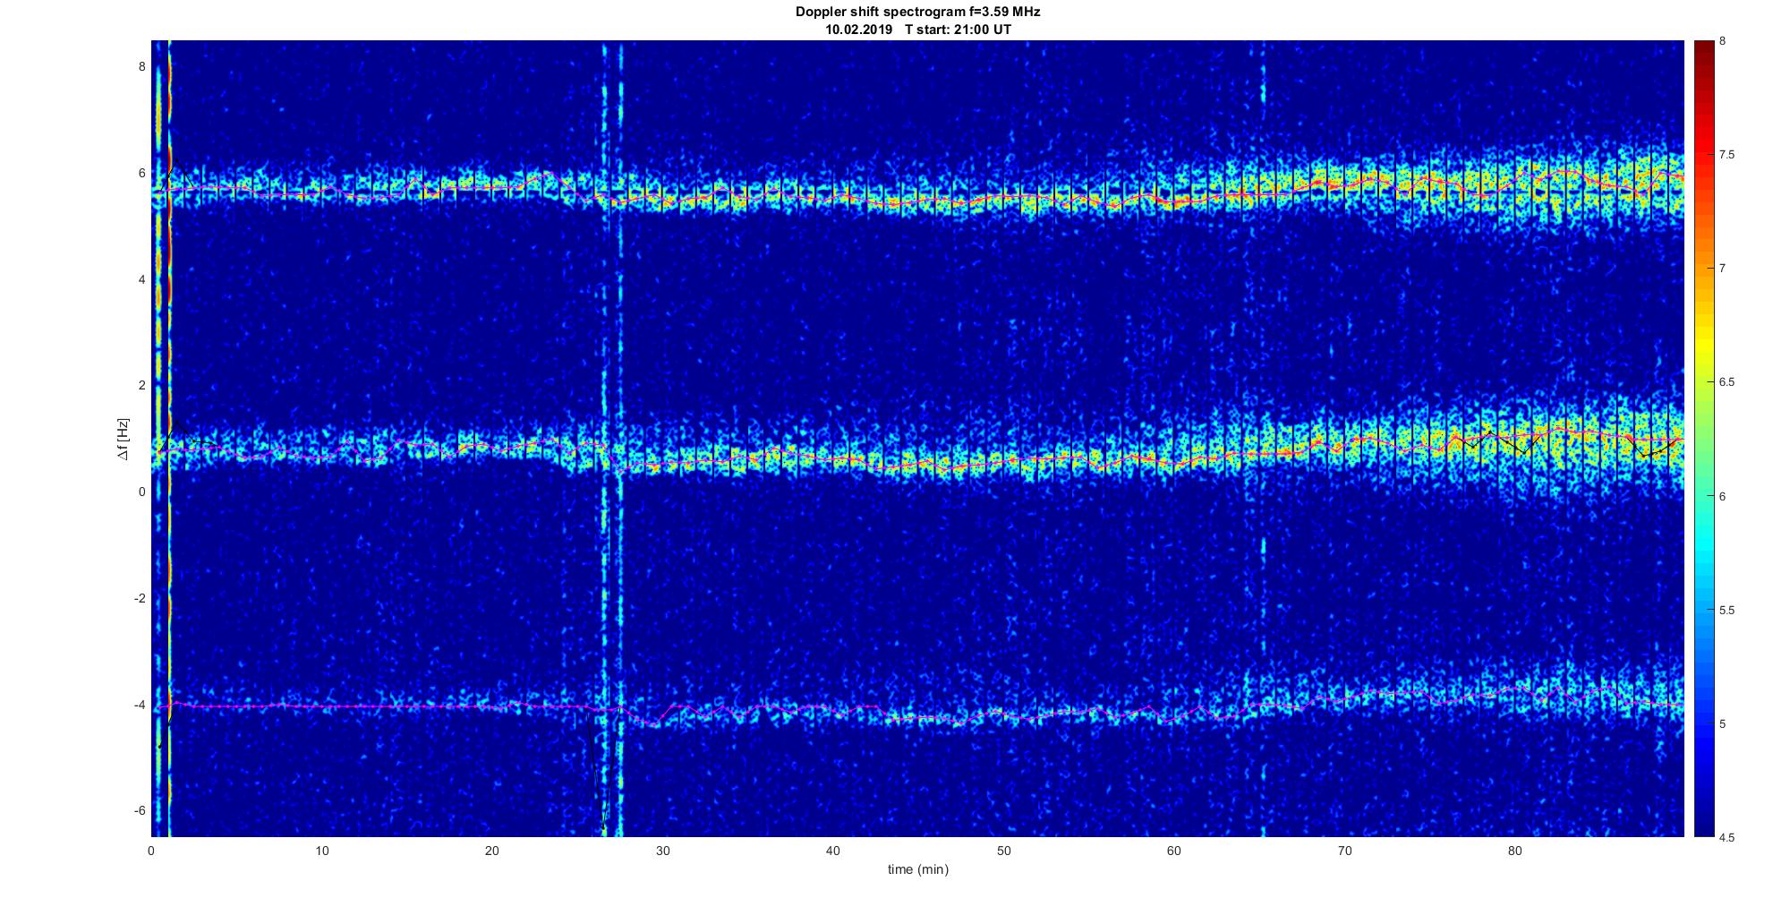Viewport: 1790px width, 898px height.
Task: Click y-axis tick label '-6' on frequency axis
Action: point(140,810)
